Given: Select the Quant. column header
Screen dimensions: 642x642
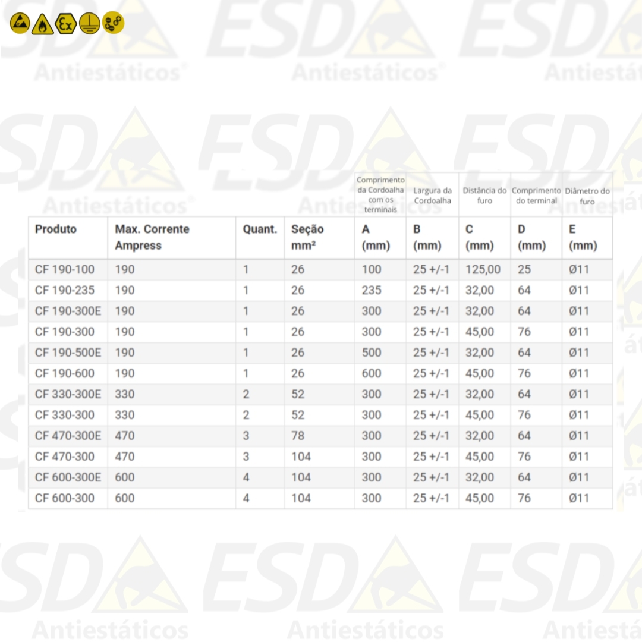Looking at the screenshot, I should (260, 229).
